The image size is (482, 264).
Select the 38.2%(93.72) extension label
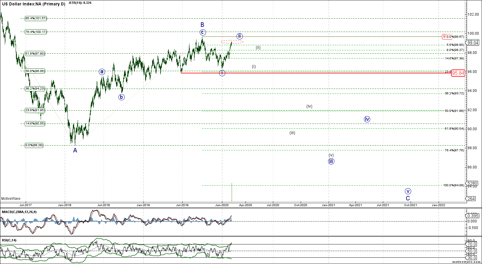click(454, 93)
